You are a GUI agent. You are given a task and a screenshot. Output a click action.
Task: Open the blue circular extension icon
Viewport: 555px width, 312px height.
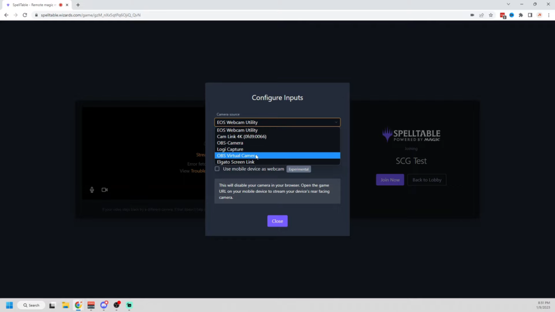[512, 15]
